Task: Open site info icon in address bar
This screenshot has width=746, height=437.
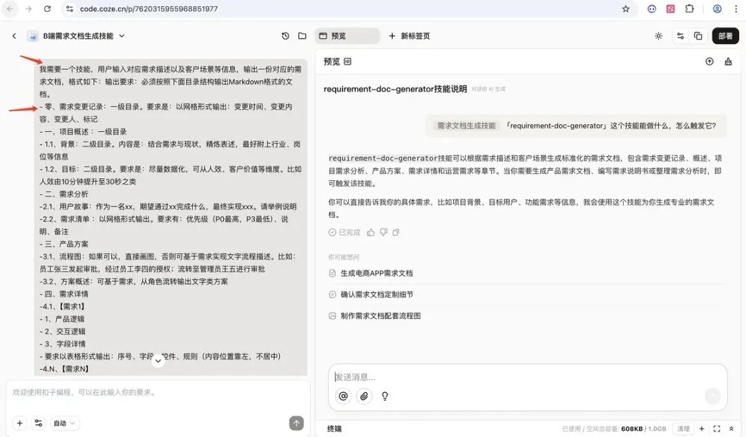Action: pos(70,8)
